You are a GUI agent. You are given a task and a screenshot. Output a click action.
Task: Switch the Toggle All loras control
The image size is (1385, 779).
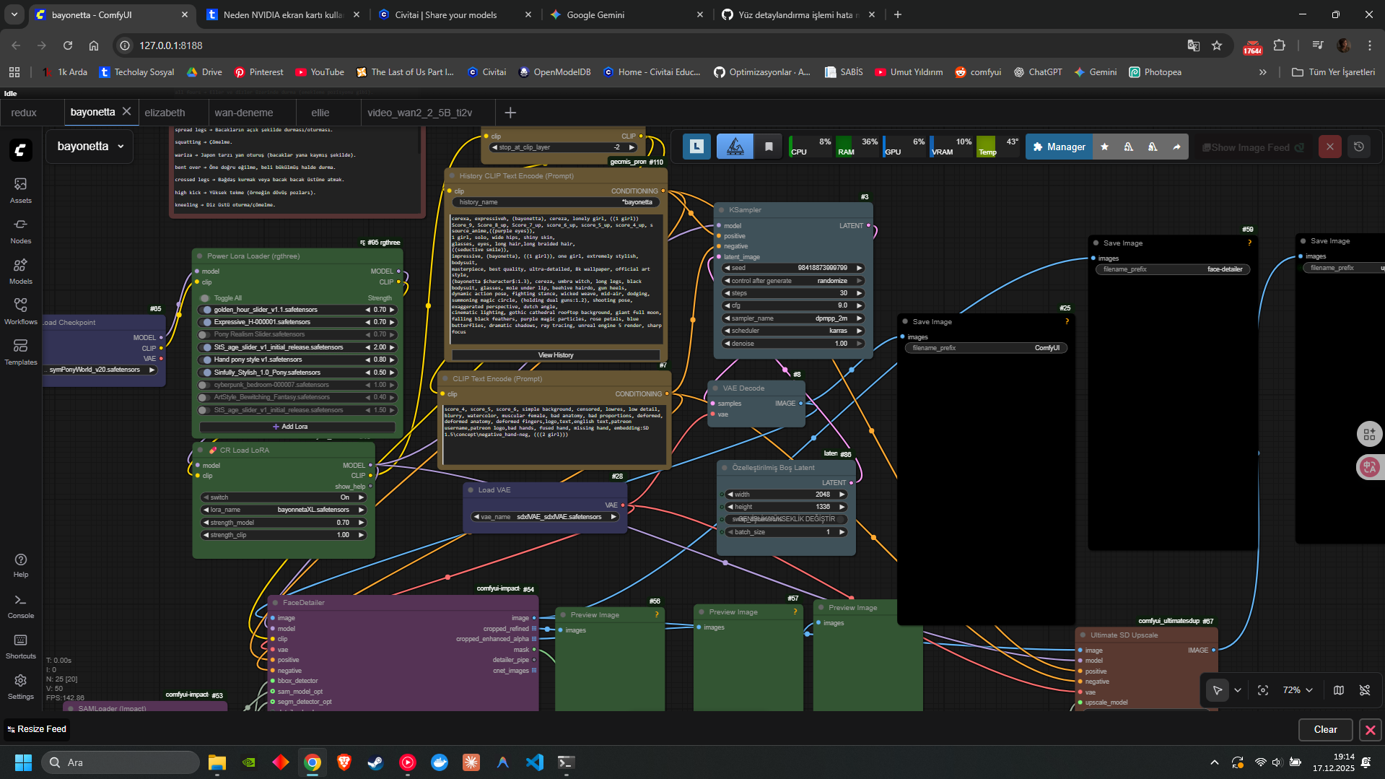(205, 298)
